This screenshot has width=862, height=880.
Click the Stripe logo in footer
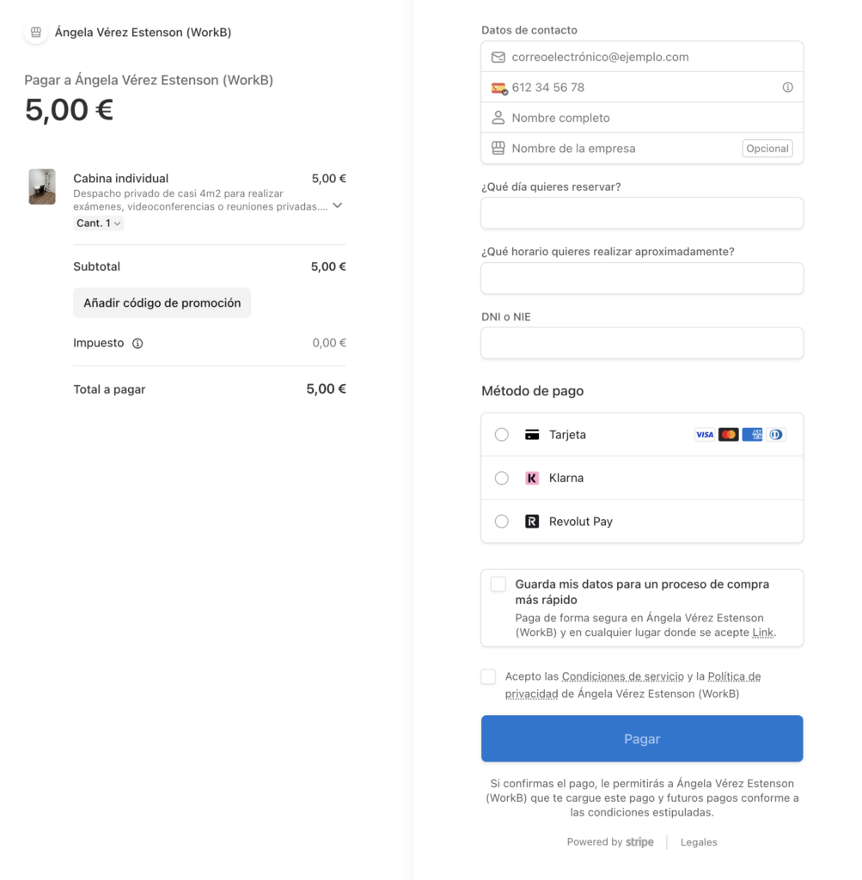pyautogui.click(x=639, y=842)
